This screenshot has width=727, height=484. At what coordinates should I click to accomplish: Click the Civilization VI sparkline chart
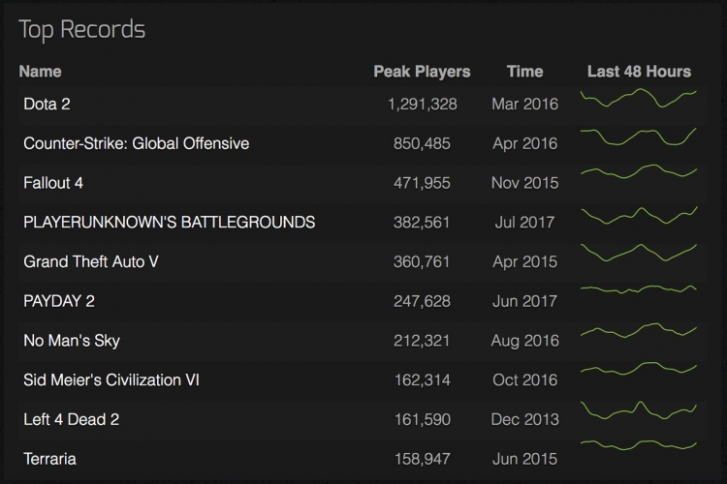click(639, 369)
